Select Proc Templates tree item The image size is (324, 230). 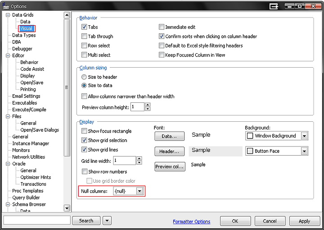click(x=28, y=191)
